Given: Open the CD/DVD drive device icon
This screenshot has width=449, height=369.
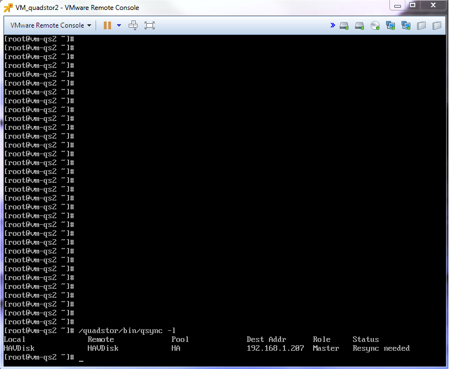Looking at the screenshot, I should (375, 25).
